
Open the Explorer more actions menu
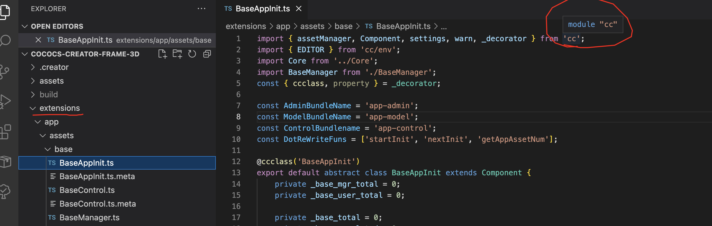pyautogui.click(x=202, y=9)
